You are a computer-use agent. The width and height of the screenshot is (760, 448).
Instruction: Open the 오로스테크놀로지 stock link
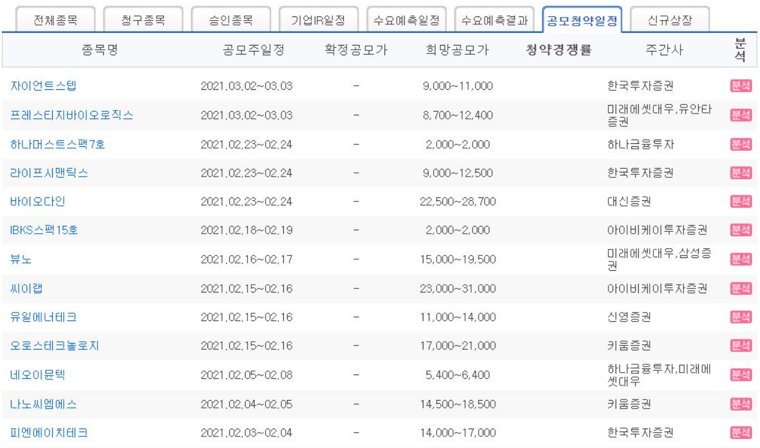pos(55,345)
